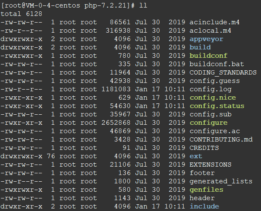Click the header file name
Viewport: 261px width, 211px height.
point(202,198)
